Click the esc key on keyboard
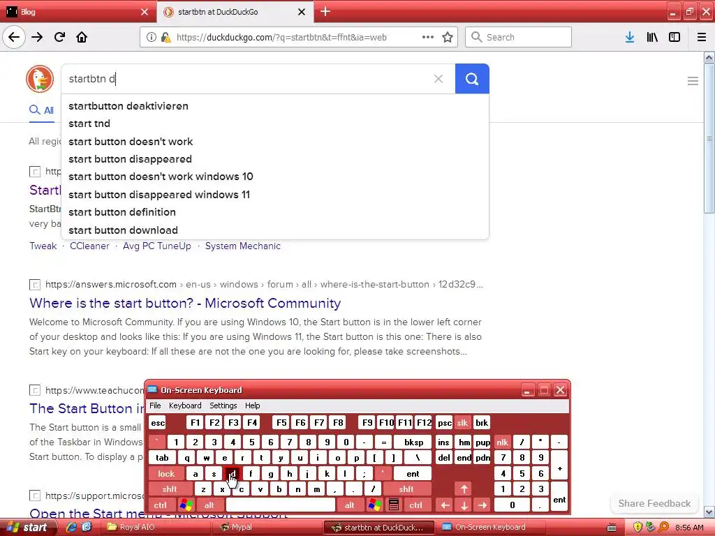Screen dimensions: 715x536 [x=158, y=422]
